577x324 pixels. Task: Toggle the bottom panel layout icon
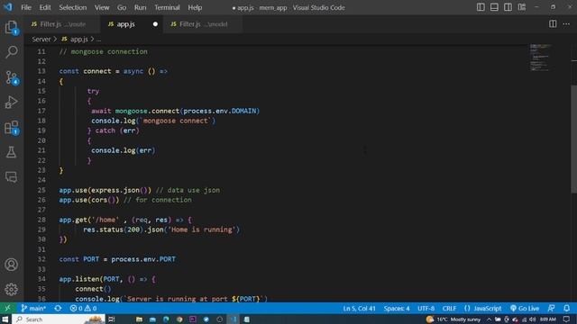494,7
